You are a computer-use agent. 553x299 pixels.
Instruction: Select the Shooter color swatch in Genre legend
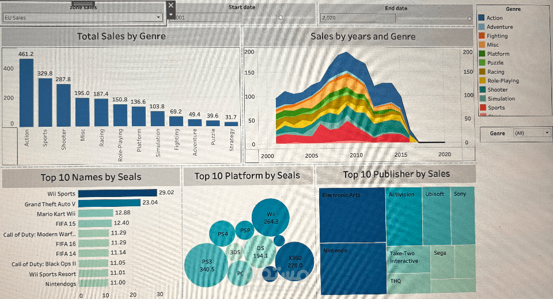coord(483,89)
